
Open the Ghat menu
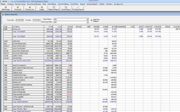[44, 4]
